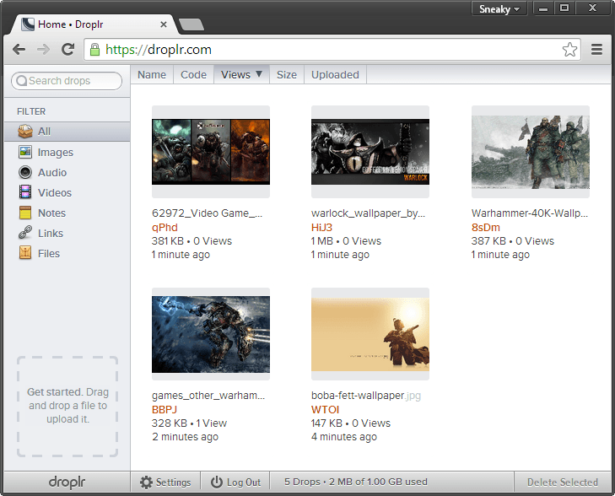The image size is (615, 496).
Task: Sort drops by Uploaded
Action: tap(335, 74)
